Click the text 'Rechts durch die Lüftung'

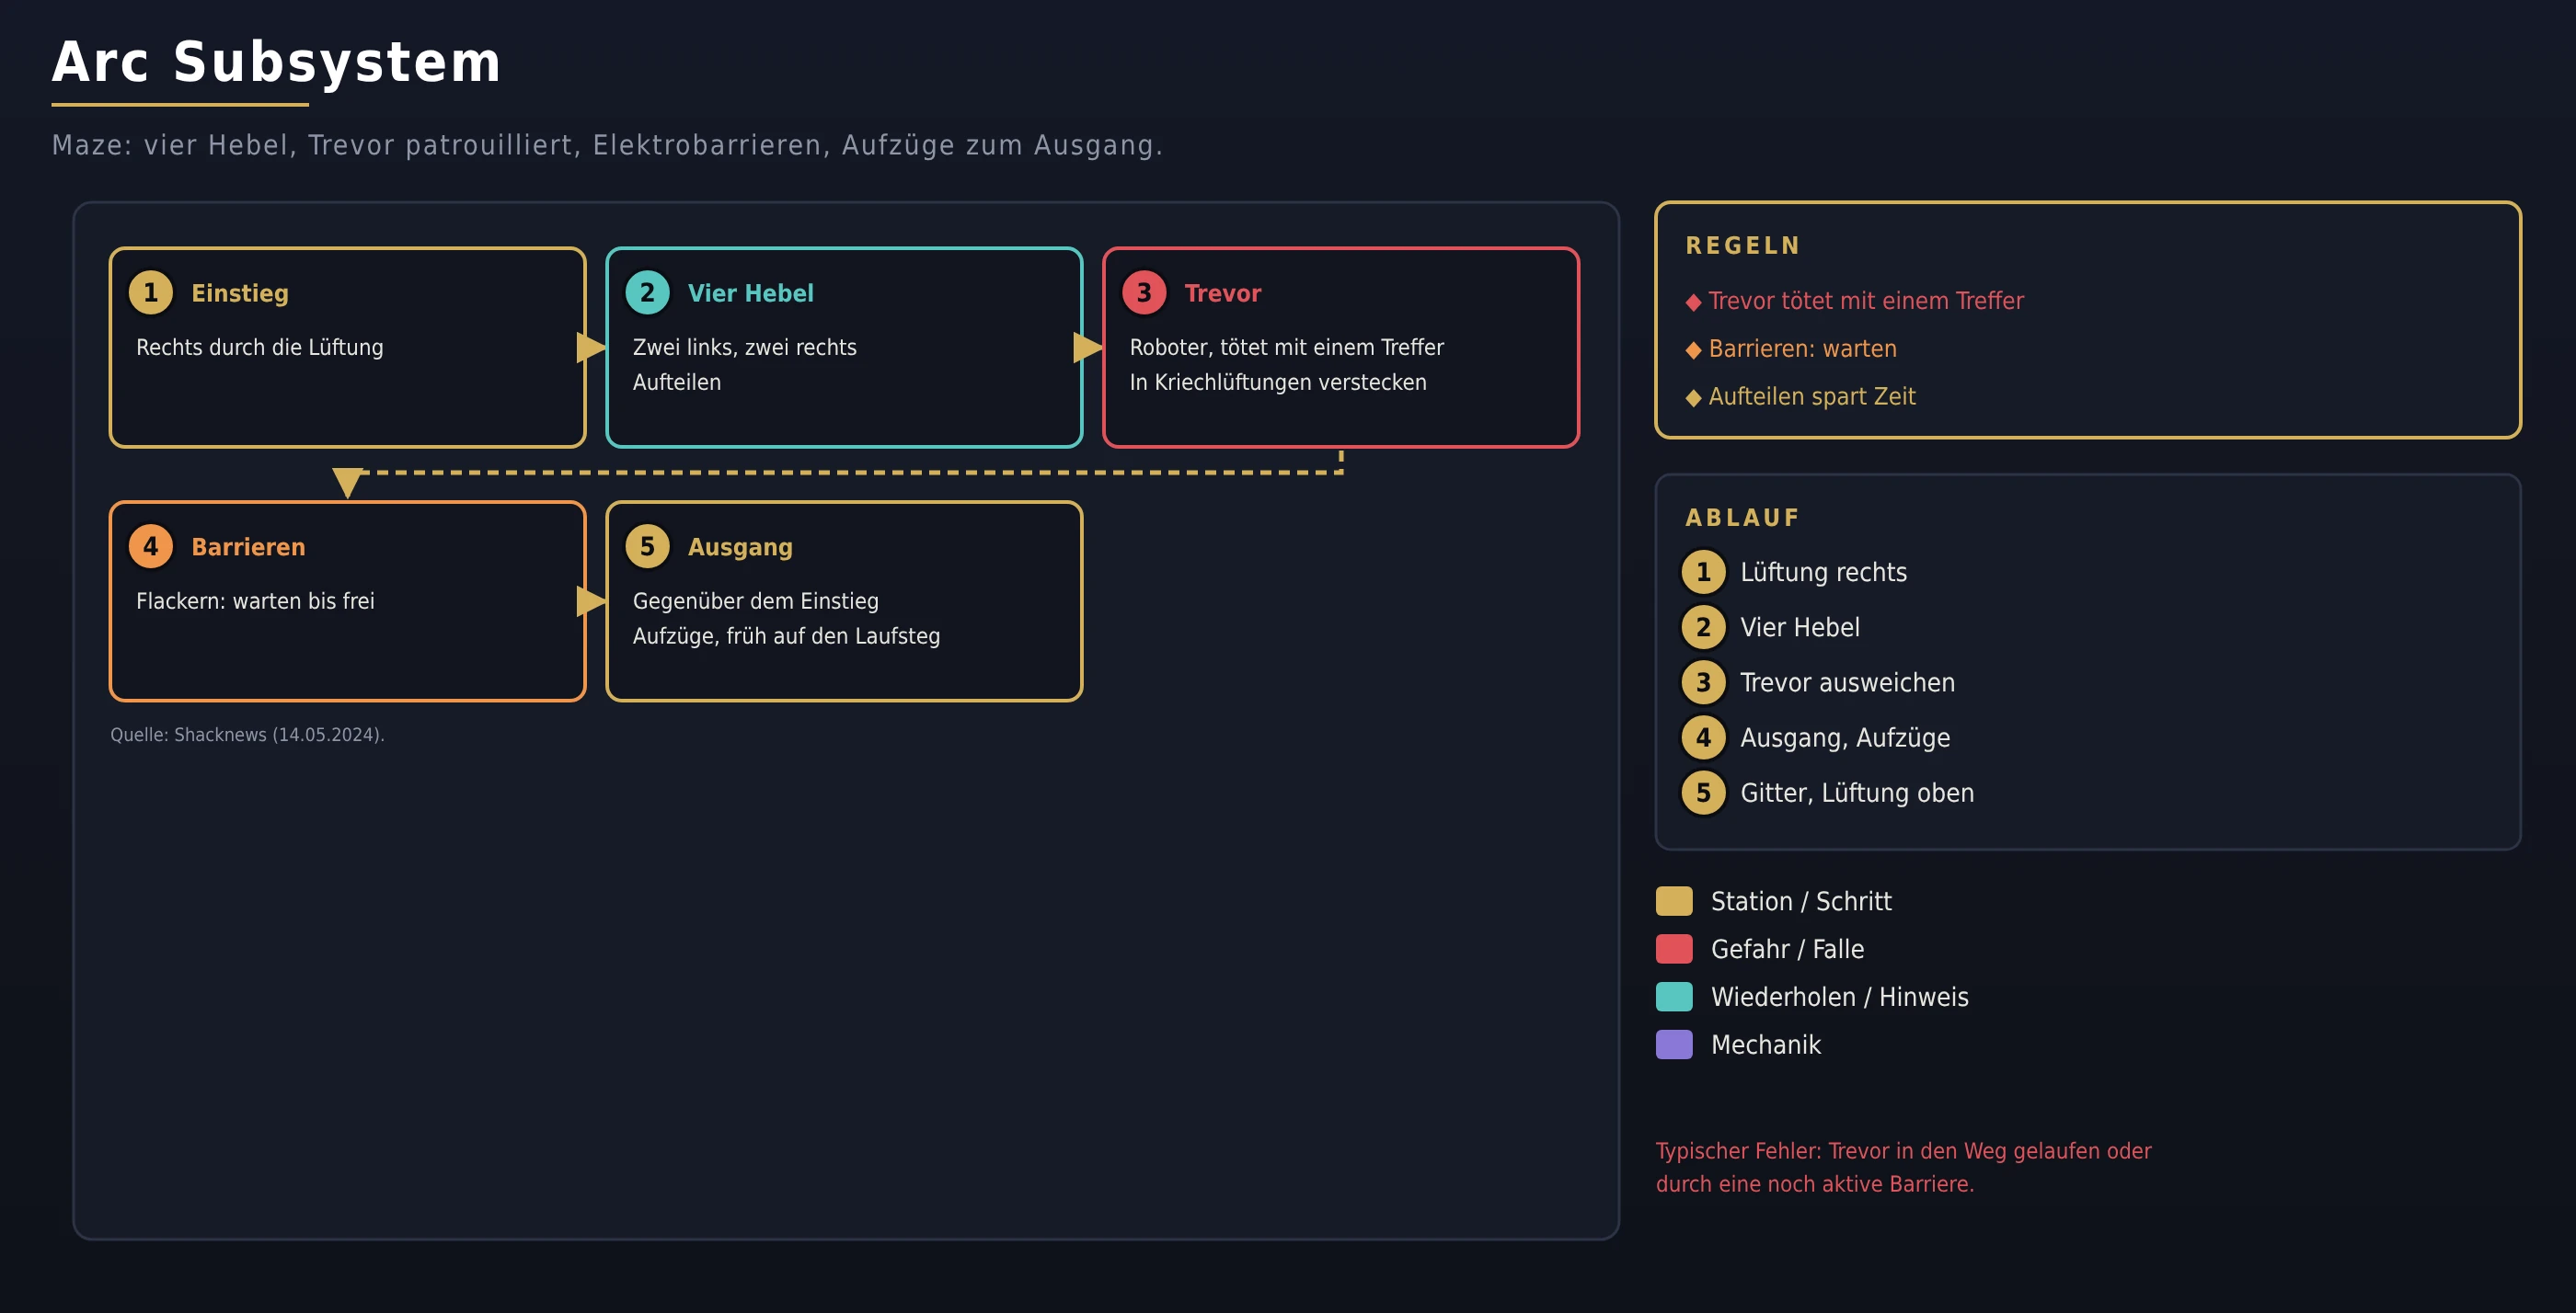pos(260,347)
